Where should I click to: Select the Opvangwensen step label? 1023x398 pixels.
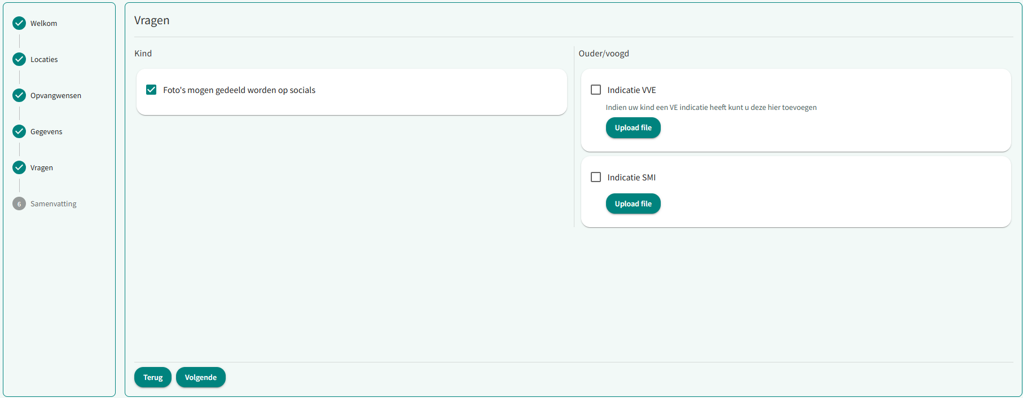[x=56, y=95]
